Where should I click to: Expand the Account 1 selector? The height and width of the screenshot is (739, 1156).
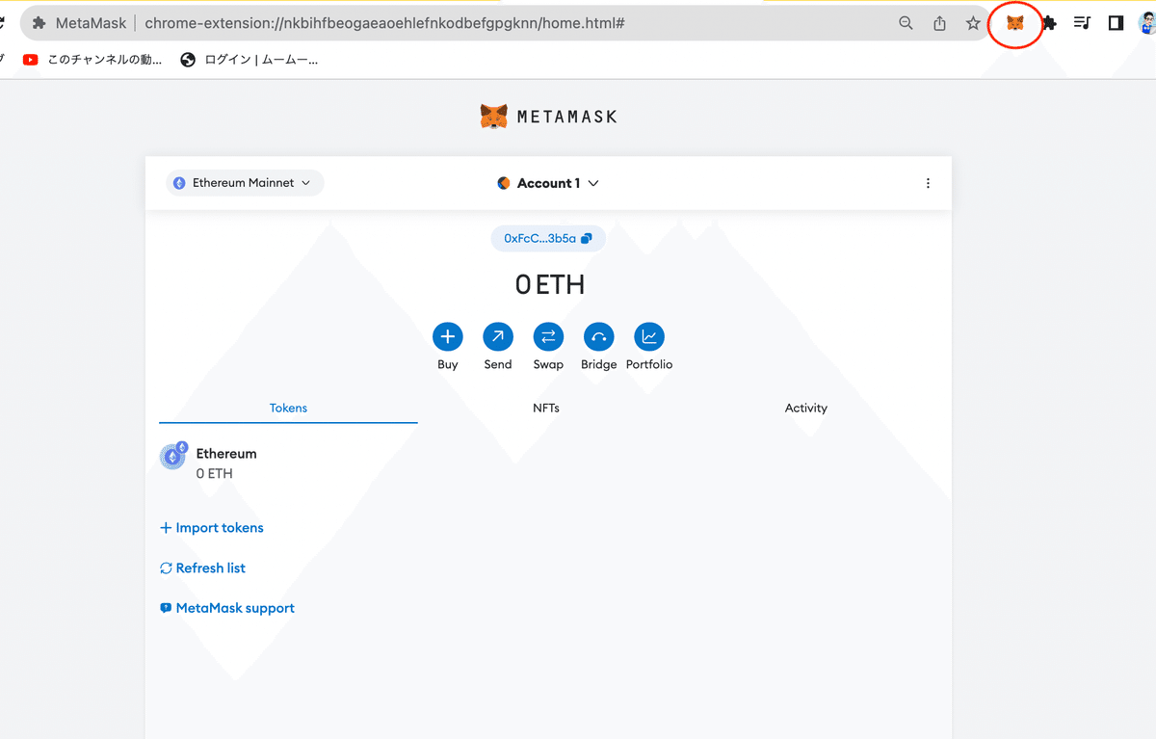[x=548, y=183]
